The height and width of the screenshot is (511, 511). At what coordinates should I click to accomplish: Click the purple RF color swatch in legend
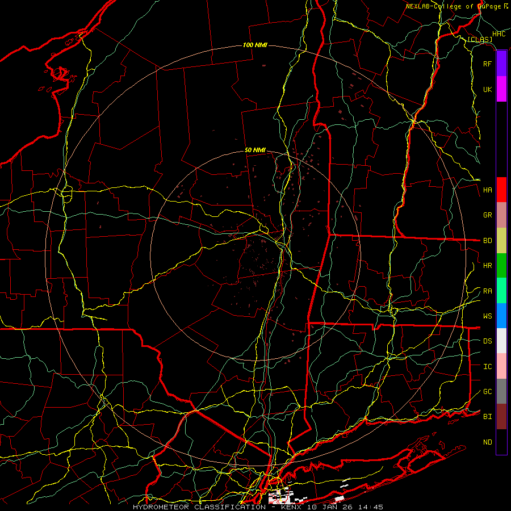(501, 64)
